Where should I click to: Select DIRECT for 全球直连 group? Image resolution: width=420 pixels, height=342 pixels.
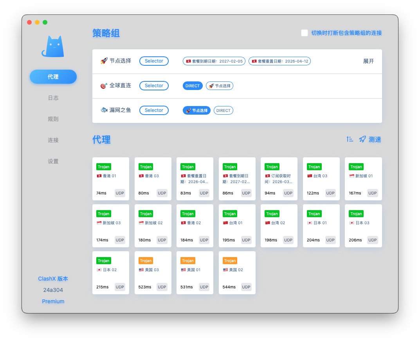(x=193, y=86)
